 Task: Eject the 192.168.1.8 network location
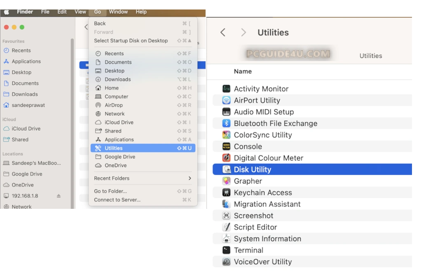59,196
